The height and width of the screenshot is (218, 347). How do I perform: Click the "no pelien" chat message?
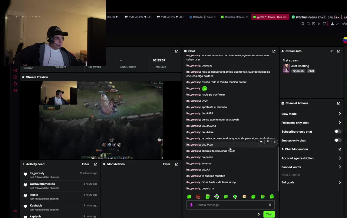click(x=207, y=157)
